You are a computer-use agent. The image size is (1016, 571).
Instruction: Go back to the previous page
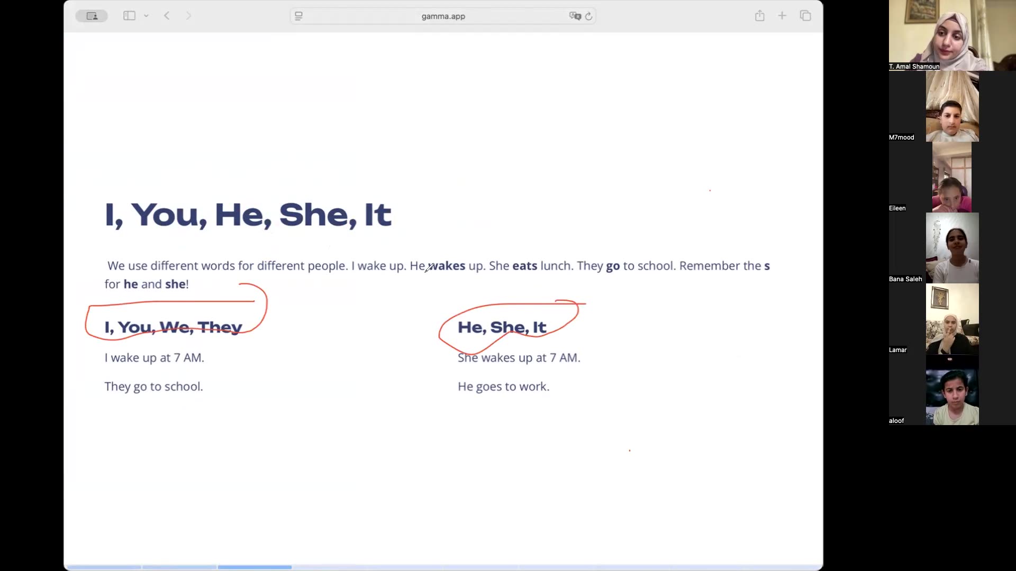167,16
